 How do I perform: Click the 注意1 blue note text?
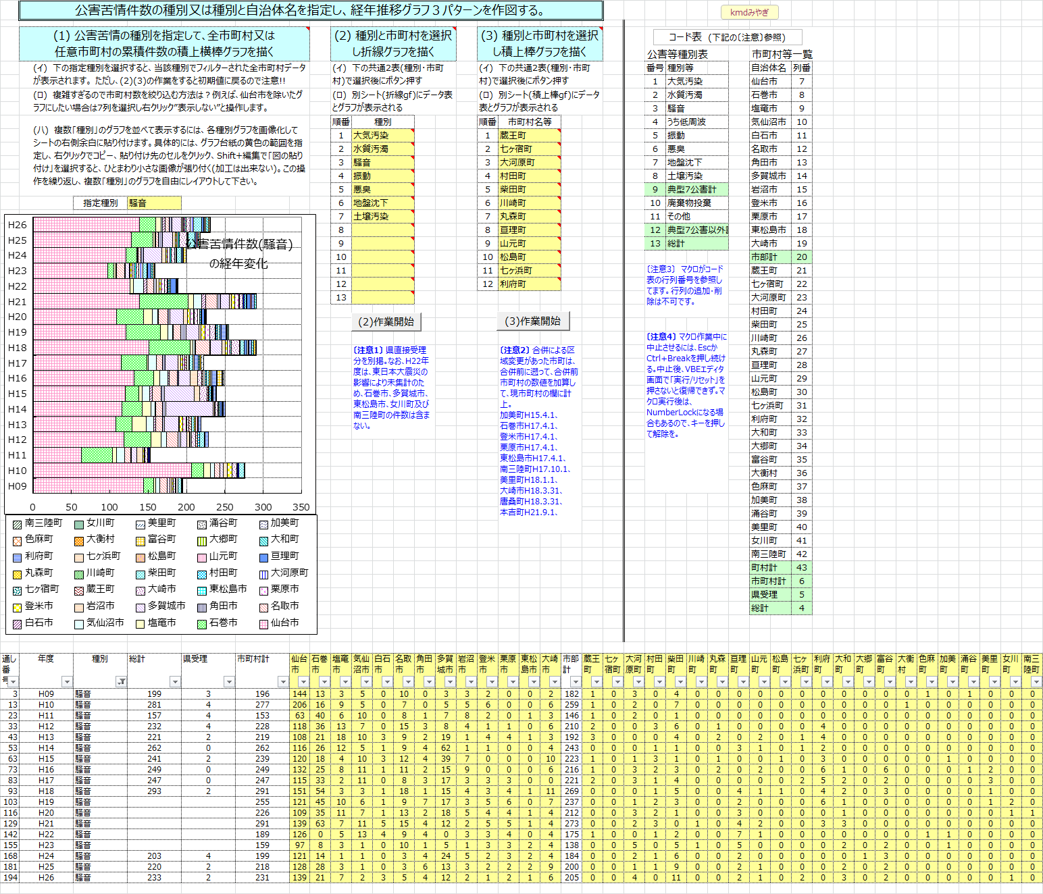(x=391, y=388)
